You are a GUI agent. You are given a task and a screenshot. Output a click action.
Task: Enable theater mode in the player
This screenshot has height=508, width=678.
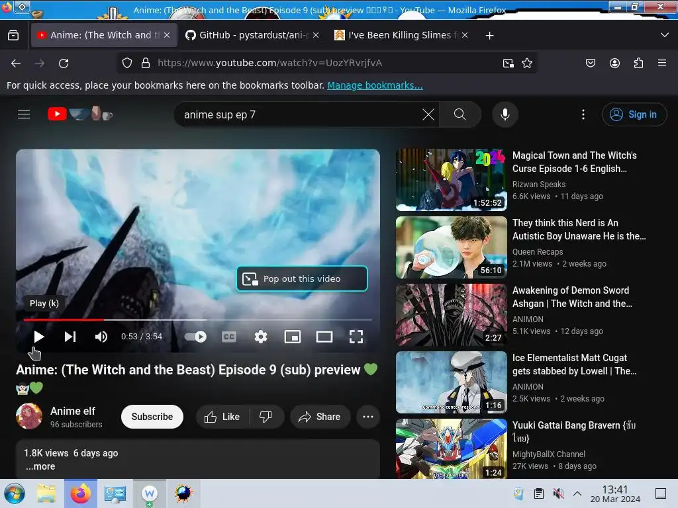click(x=324, y=337)
